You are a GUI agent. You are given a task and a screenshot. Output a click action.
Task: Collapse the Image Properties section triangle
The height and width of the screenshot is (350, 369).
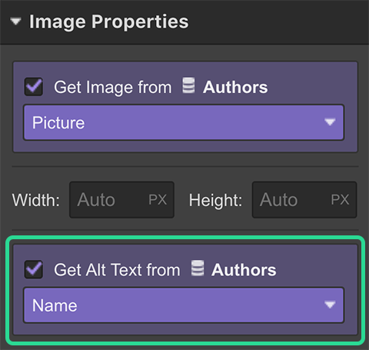coord(15,22)
